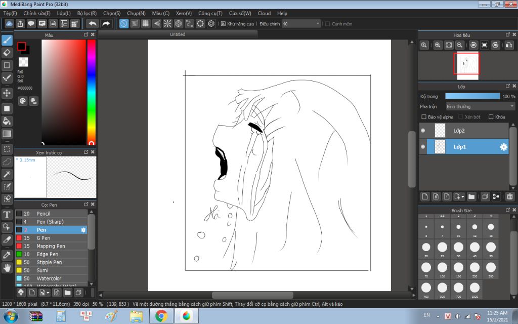Image resolution: width=518 pixels, height=324 pixels.
Task: Open the Pha trộn blend mode dropdown
Action: (x=480, y=106)
